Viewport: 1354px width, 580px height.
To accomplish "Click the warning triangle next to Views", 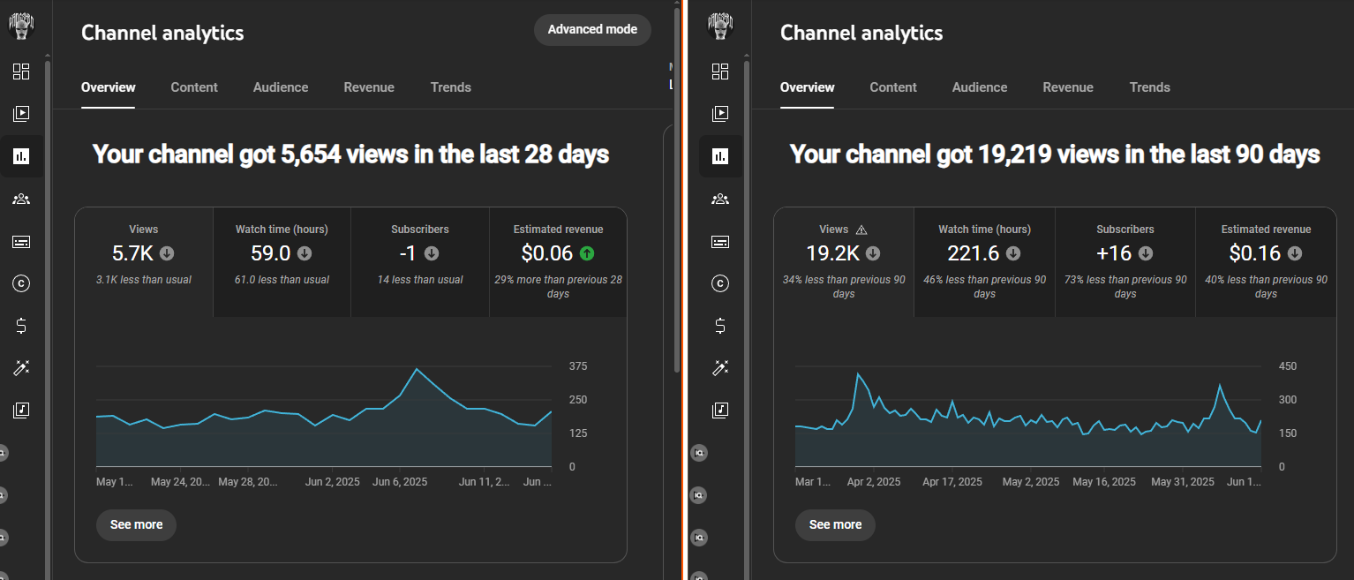I will coord(861,230).
